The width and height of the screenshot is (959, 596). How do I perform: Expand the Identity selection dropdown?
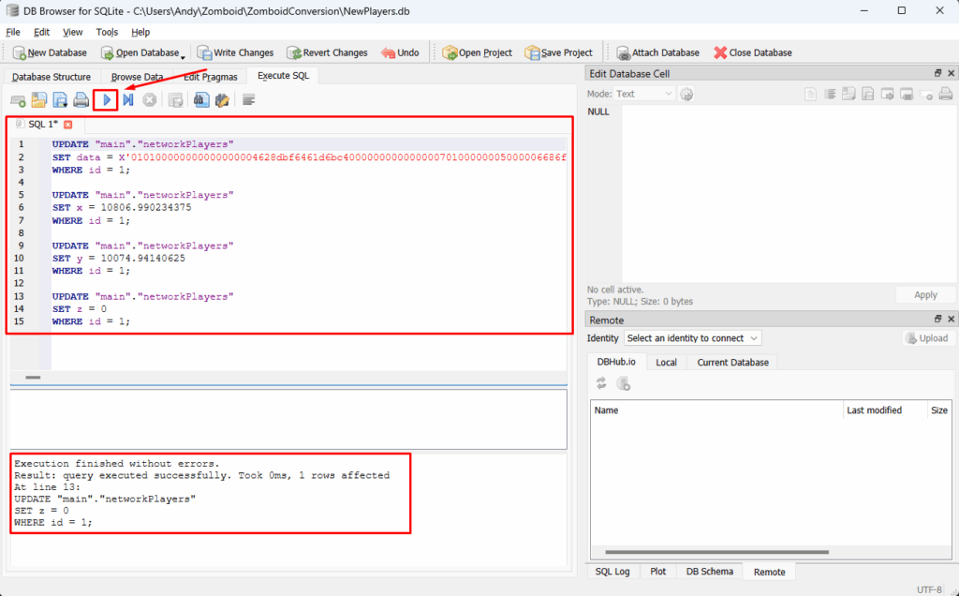pos(692,338)
